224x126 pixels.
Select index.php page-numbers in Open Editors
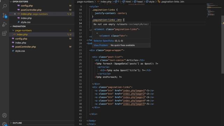(x=42, y=14)
